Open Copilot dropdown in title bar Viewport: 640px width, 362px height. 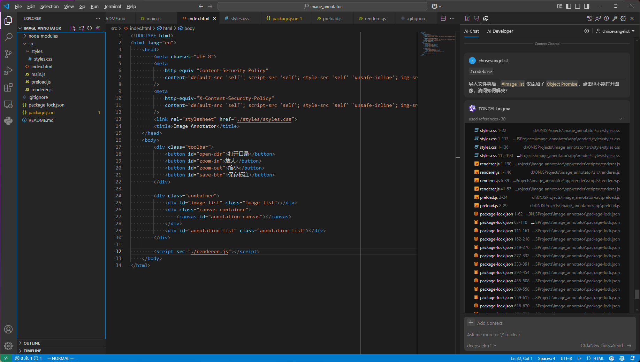coord(437,6)
